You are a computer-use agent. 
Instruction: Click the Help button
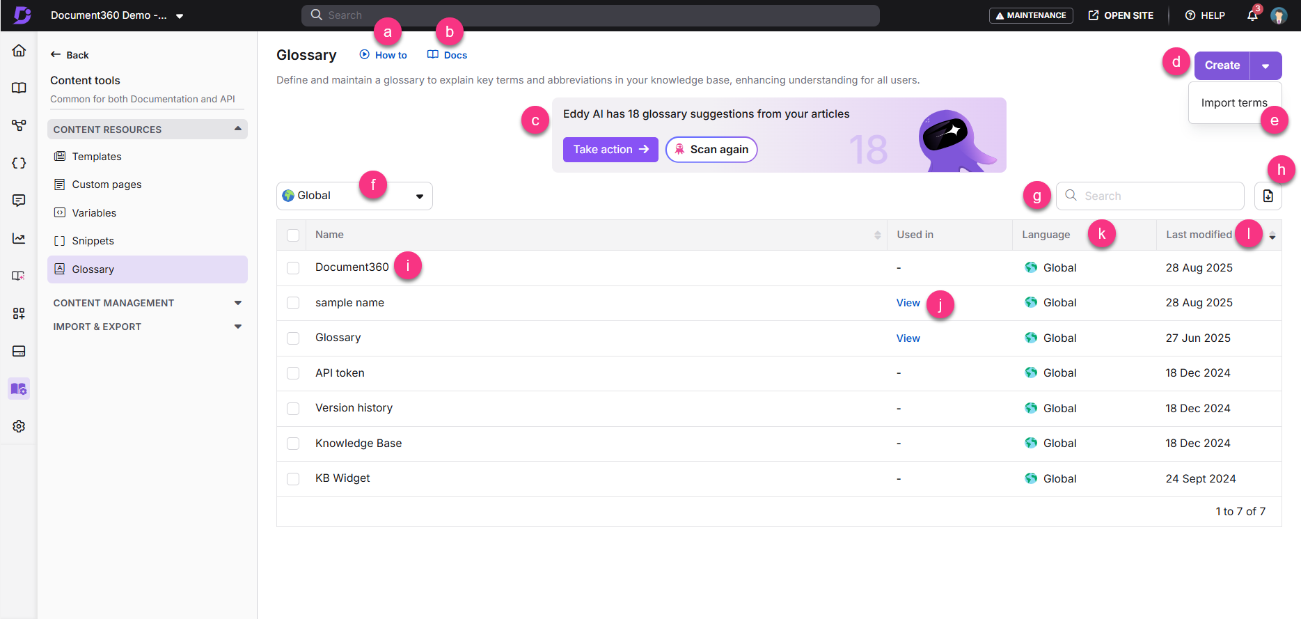tap(1205, 15)
